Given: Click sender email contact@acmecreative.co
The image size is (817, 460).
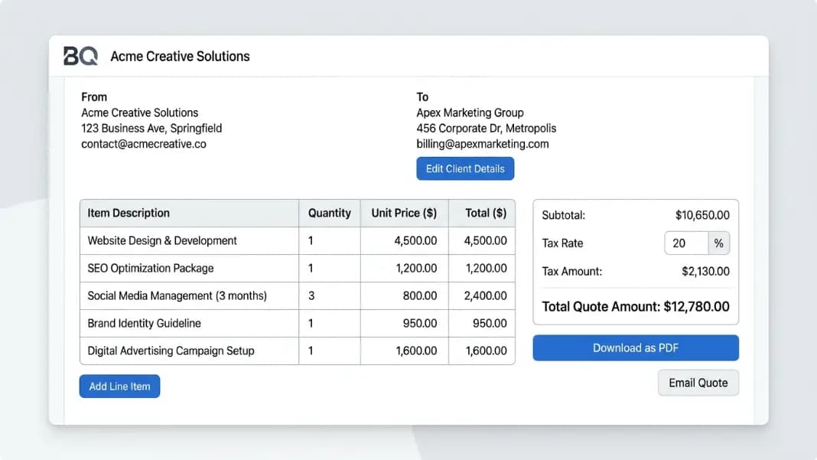Looking at the screenshot, I should pos(144,144).
